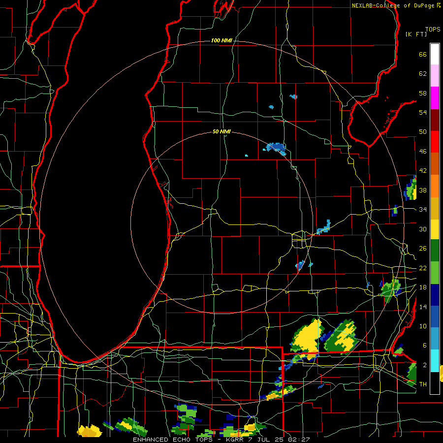Click the orange 38-42 K FT legend swatch

coord(435,186)
